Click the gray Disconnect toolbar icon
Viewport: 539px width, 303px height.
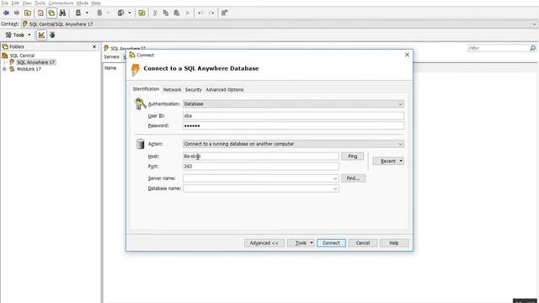point(99,13)
